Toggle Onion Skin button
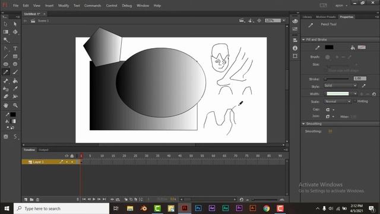Image resolution: width=380 pixels, height=214 pixels. pyautogui.click(x=126, y=200)
